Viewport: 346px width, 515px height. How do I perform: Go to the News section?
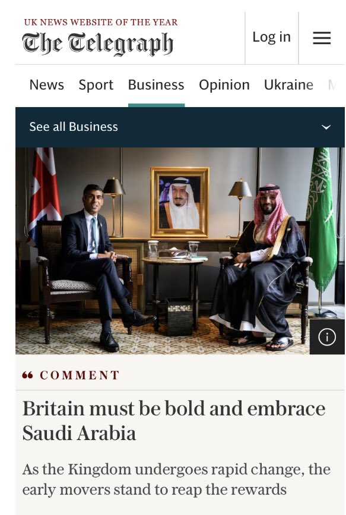pos(46,84)
